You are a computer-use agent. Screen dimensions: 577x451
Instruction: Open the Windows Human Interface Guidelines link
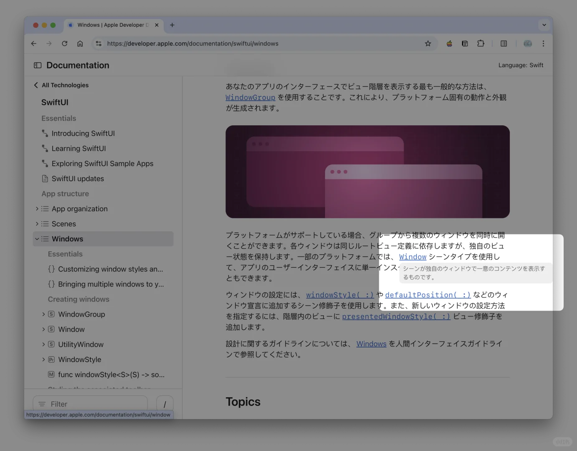click(372, 344)
